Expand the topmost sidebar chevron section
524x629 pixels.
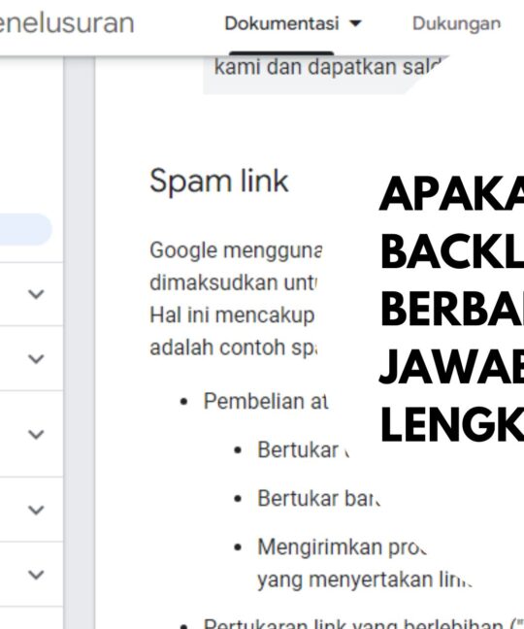(36, 294)
